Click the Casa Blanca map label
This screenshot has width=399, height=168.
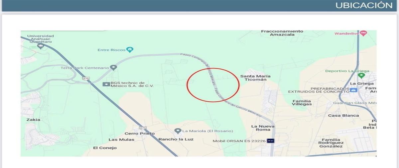pos(343,116)
